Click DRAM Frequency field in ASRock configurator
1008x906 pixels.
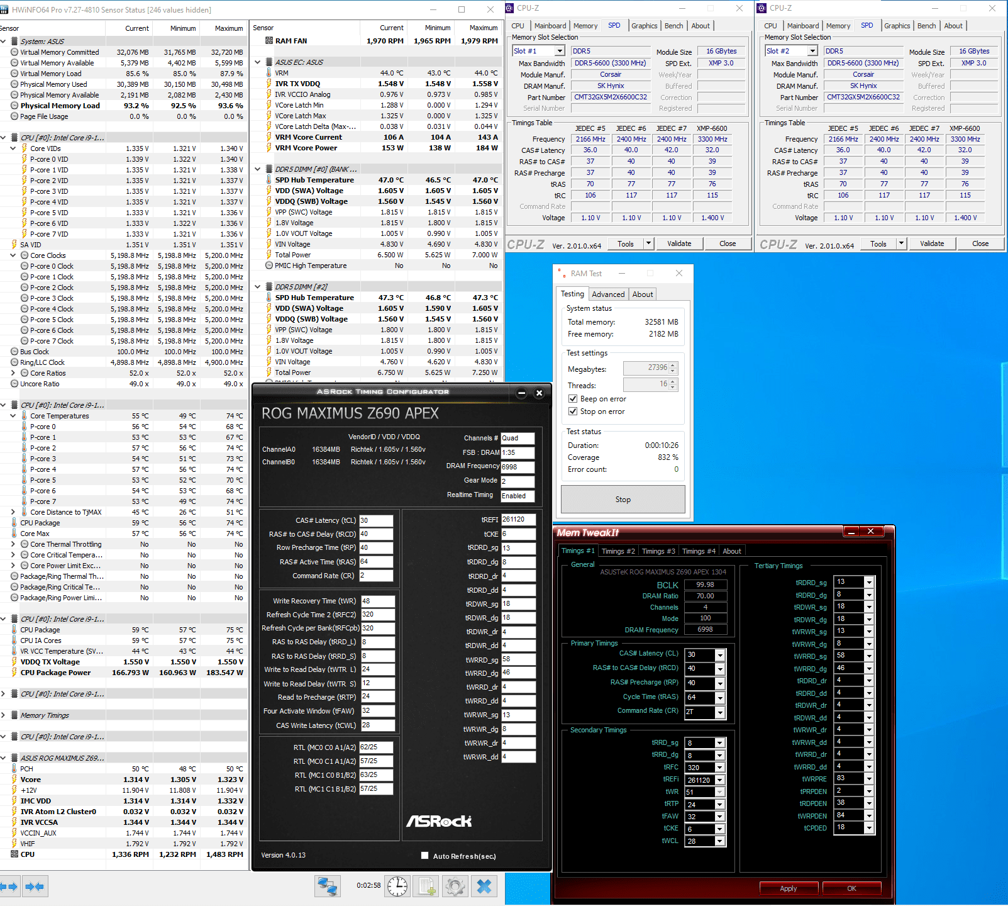pos(518,467)
